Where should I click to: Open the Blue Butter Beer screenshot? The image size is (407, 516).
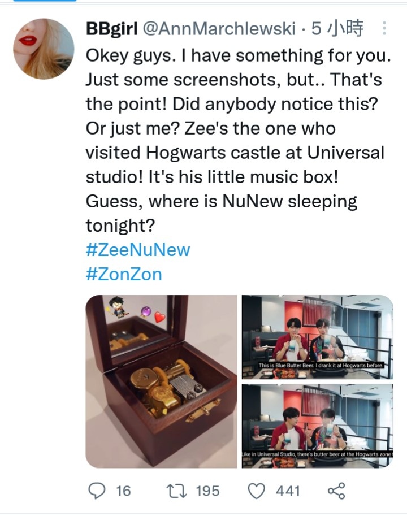318,337
